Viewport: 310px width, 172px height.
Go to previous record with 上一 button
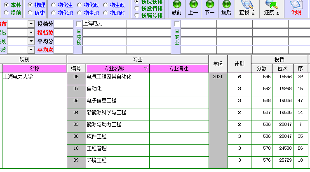tap(193, 8)
